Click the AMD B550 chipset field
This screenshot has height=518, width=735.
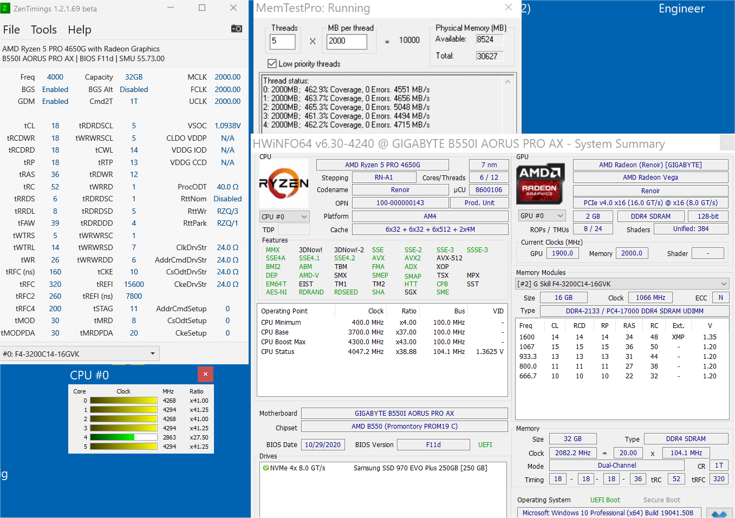[405, 427]
